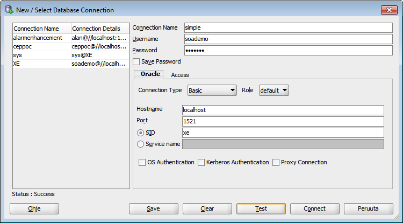
Task: Click the Port field showing 1521
Action: (x=283, y=121)
